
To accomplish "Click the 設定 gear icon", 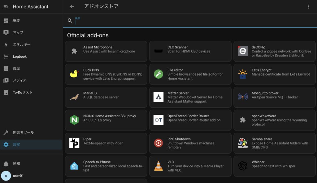I will tap(6, 144).
